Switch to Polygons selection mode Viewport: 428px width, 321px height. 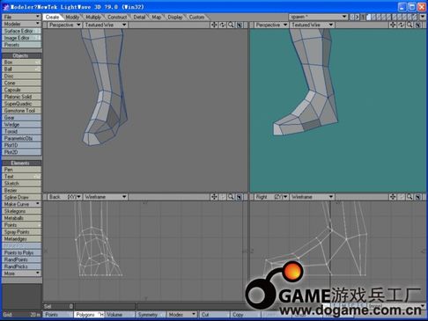point(89,315)
